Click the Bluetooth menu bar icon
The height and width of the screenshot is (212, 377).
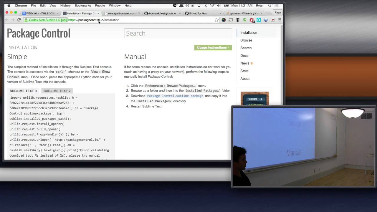click(206, 6)
